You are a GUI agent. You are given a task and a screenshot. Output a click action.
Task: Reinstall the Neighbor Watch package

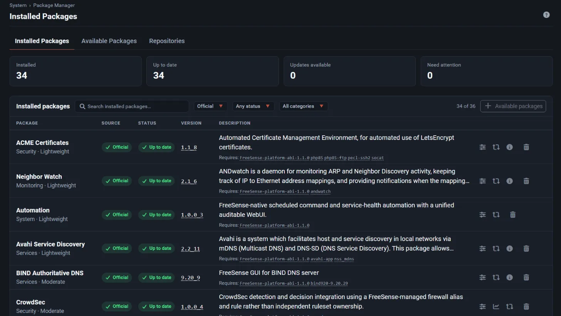(x=496, y=181)
